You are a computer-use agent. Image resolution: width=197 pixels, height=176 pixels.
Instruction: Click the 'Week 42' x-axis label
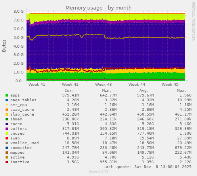tap(70, 85)
